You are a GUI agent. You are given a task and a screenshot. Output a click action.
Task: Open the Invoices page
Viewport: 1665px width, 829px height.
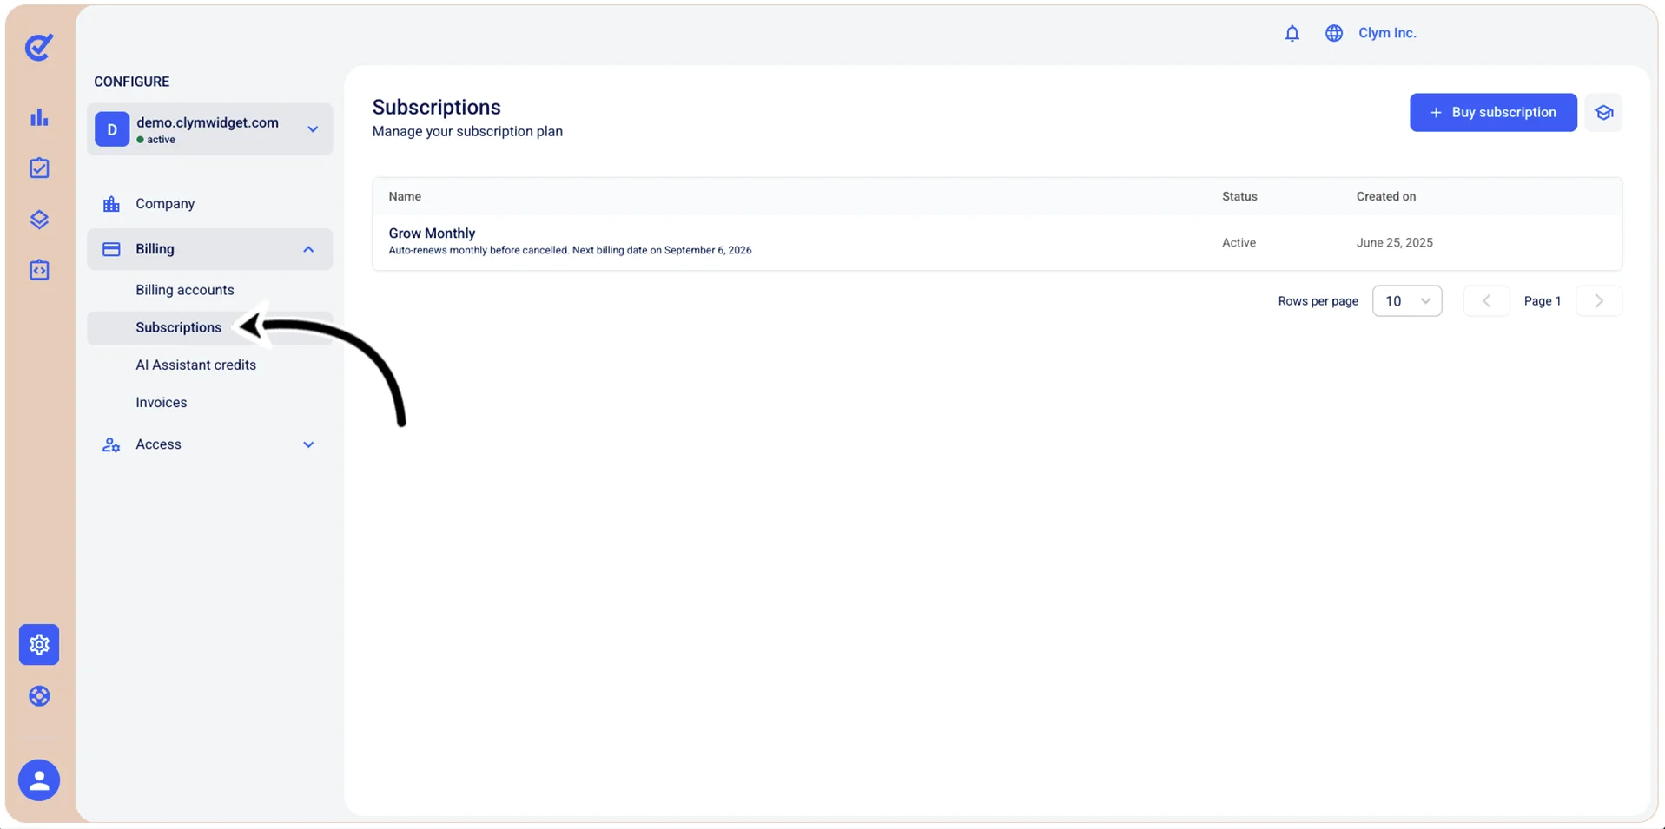point(161,402)
